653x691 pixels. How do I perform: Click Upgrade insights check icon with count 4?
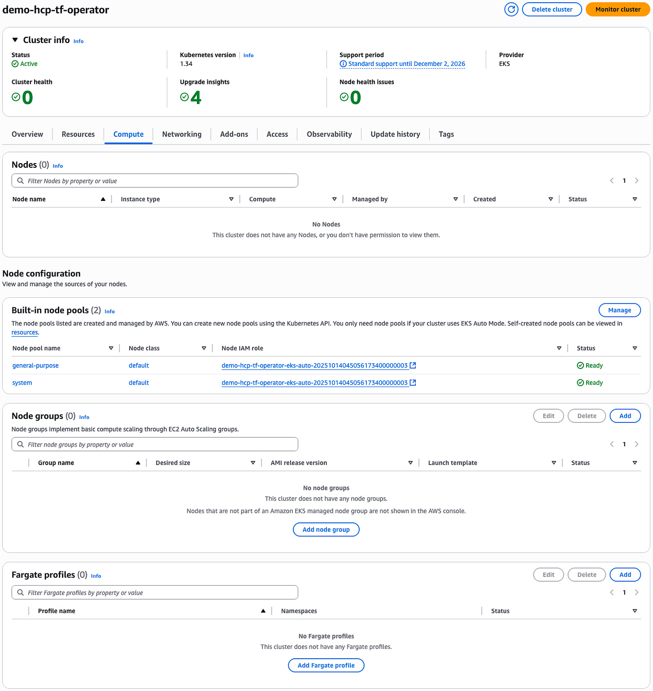[x=184, y=97]
